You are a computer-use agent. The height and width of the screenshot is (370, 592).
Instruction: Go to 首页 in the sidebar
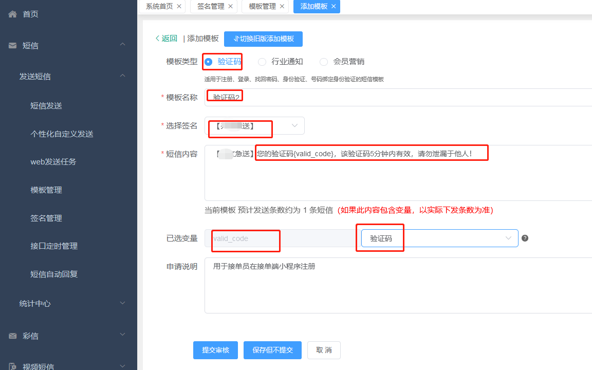point(30,14)
